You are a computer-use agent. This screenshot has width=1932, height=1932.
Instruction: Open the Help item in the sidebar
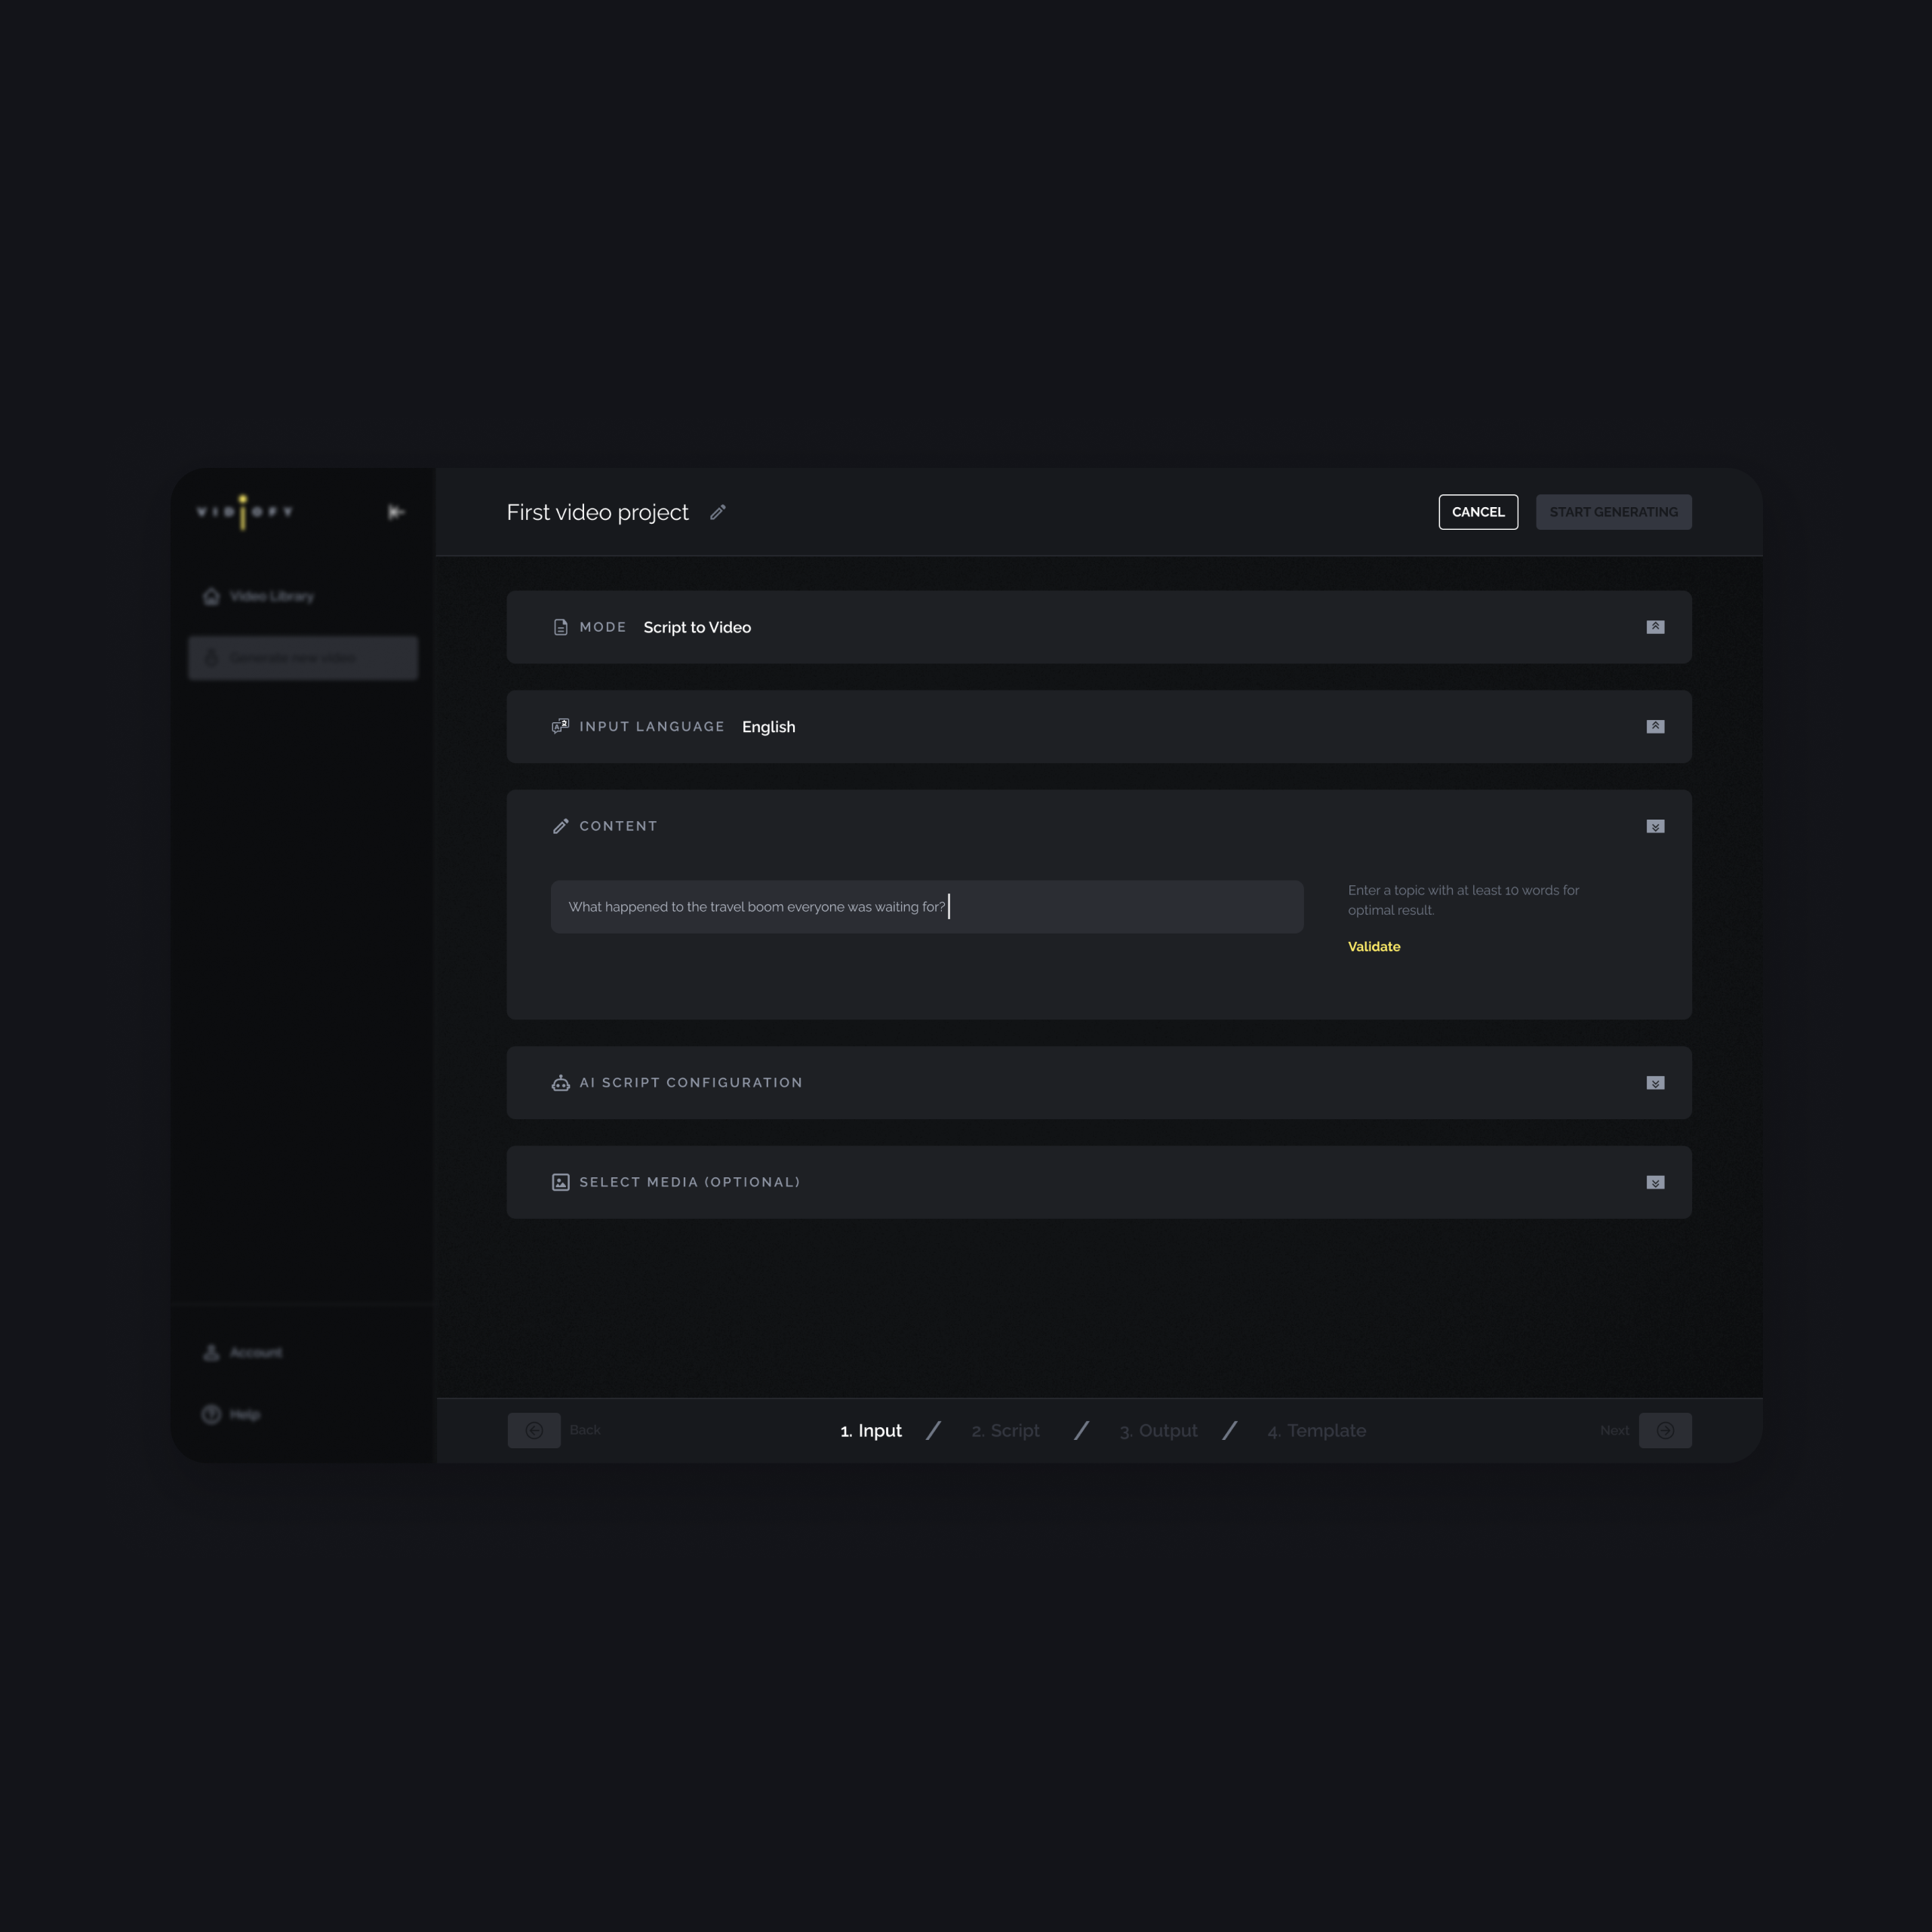[243, 1414]
